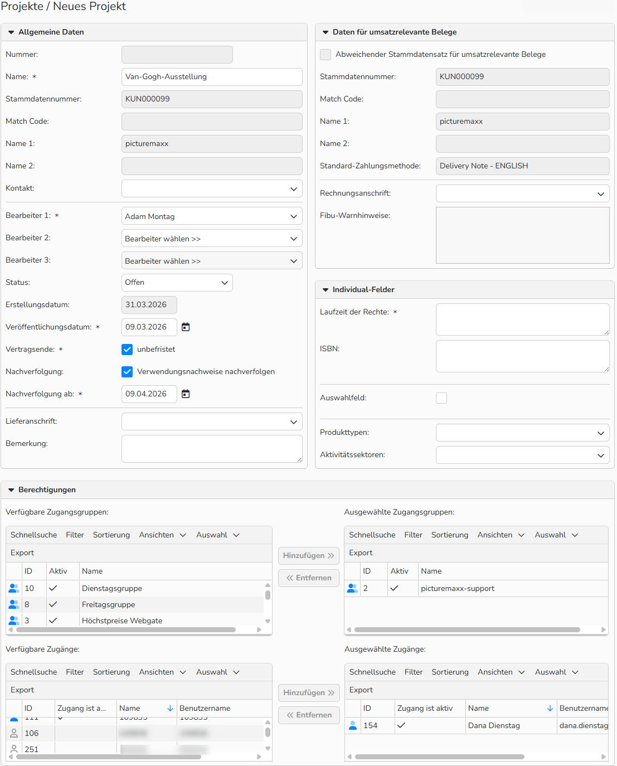Screen dimensions: 617x766
Task: Click Export in Verfügbare Zugänge toolbar
Action: (22, 690)
